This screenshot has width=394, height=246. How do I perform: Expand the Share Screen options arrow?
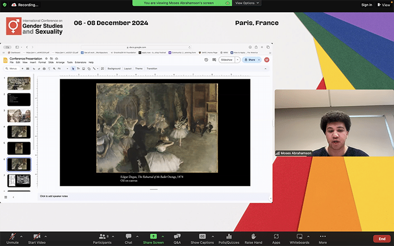click(x=163, y=236)
